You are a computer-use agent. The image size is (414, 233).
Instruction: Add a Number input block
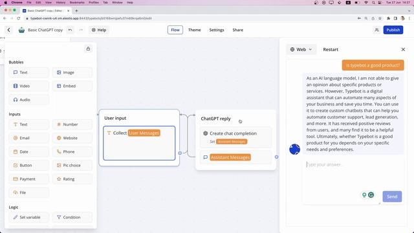(x=72, y=124)
